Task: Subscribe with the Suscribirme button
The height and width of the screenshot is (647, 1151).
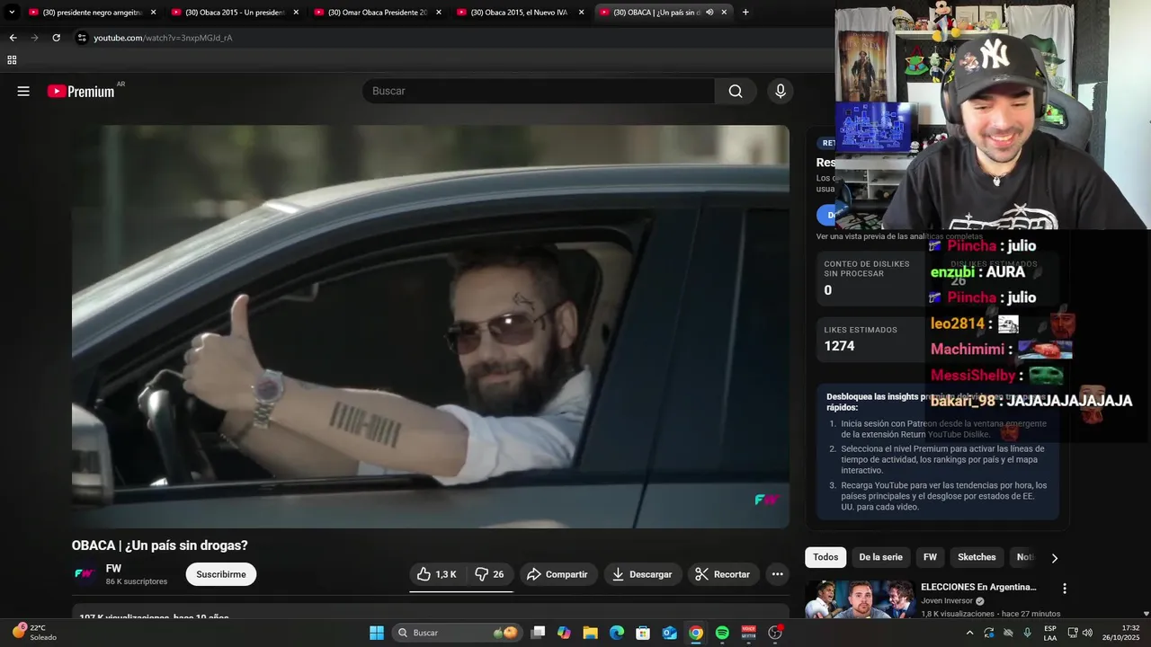Action: (x=221, y=574)
